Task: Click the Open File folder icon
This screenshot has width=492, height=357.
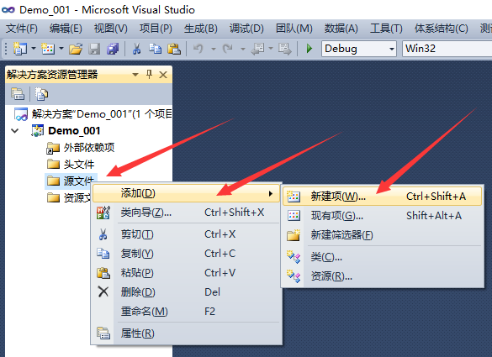Action: [x=76, y=49]
